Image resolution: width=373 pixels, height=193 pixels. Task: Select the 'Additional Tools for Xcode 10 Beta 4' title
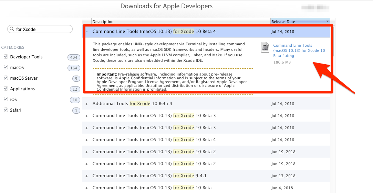(132, 104)
